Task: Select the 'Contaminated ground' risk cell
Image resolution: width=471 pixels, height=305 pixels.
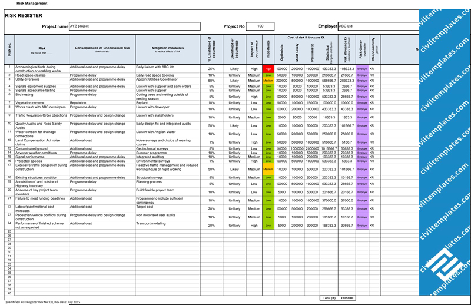Action: (42, 148)
